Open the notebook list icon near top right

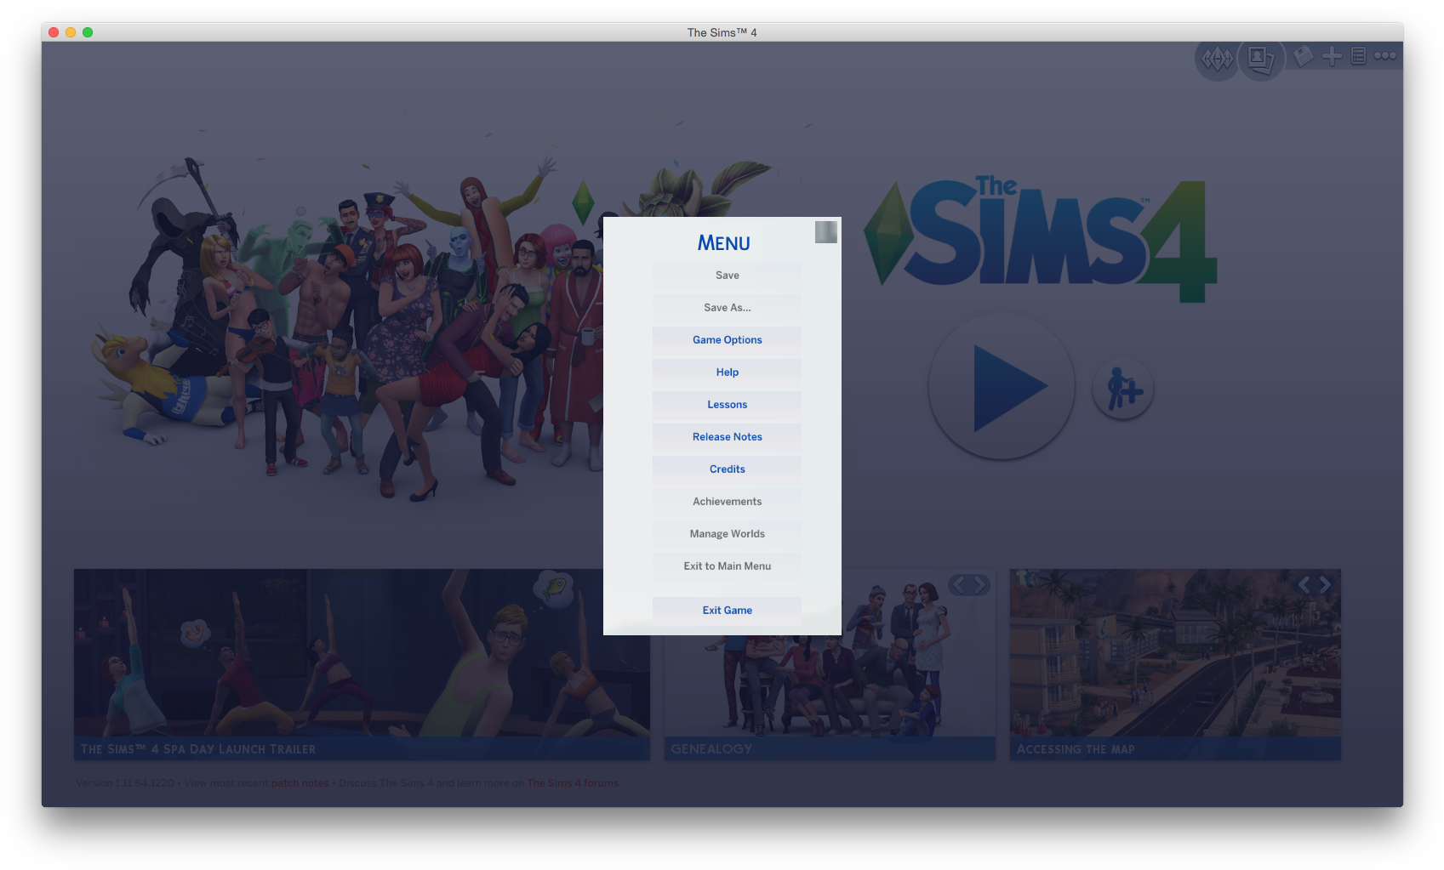[x=1358, y=56]
